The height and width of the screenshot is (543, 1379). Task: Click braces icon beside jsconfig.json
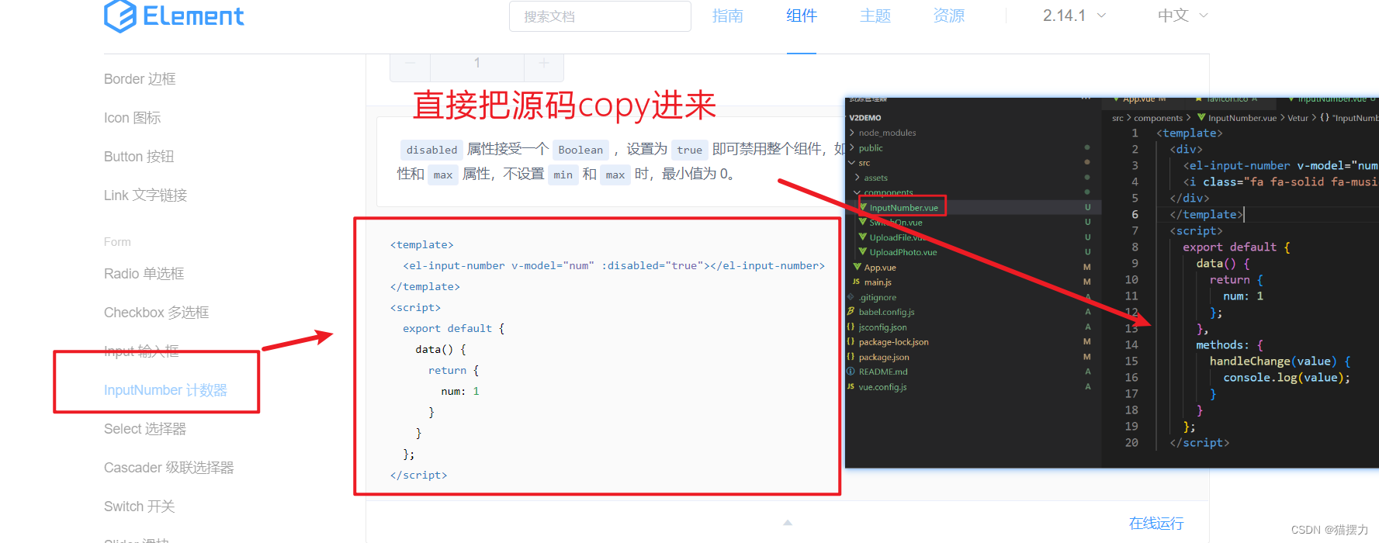coord(851,327)
